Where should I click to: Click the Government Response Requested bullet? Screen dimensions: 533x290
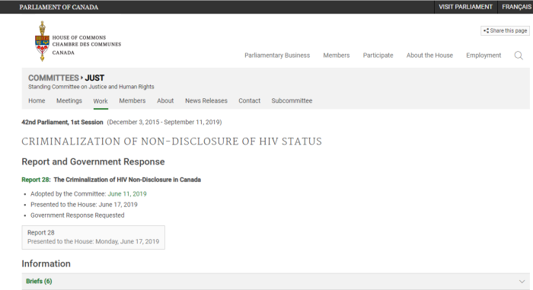point(78,215)
